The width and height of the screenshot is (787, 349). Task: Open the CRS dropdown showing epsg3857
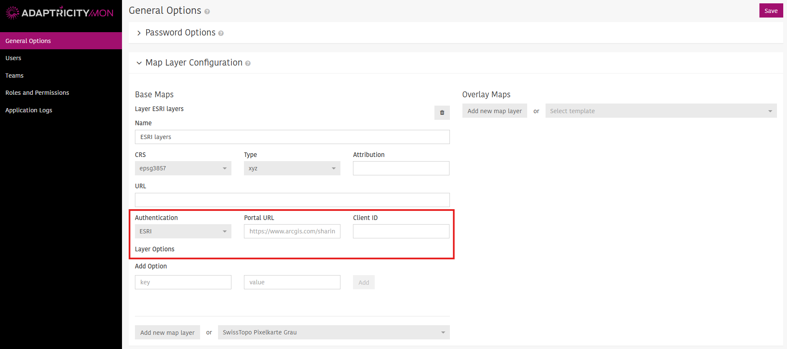183,168
